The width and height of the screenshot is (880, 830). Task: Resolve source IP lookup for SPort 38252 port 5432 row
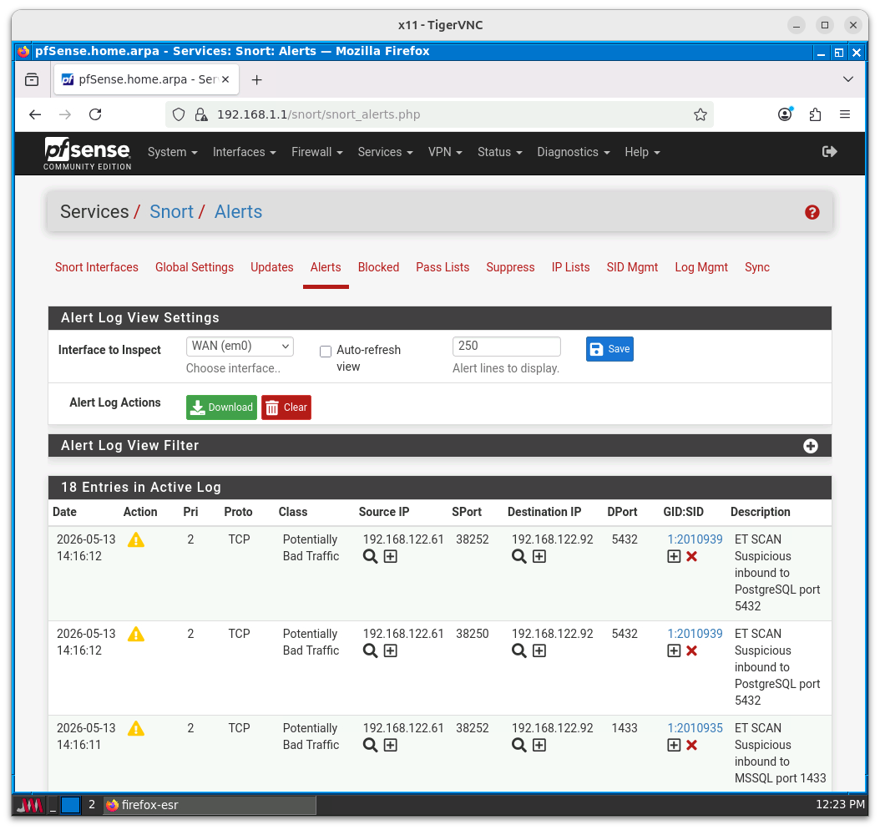[371, 557]
